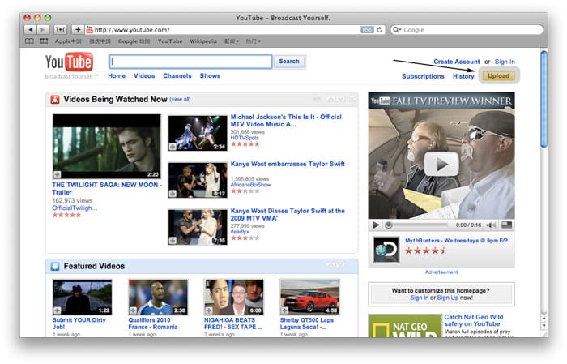
Task: Go to the Shows tab
Action: [210, 75]
